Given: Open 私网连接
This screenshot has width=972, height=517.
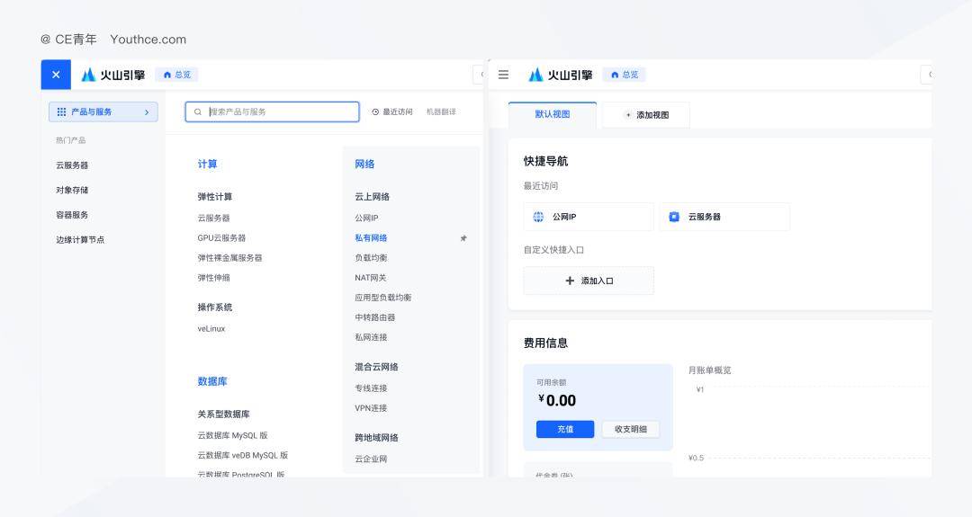Looking at the screenshot, I should (x=371, y=337).
